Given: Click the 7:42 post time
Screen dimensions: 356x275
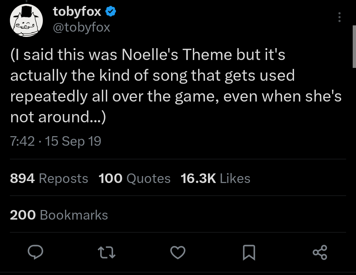Looking at the screenshot, I should 22,141.
